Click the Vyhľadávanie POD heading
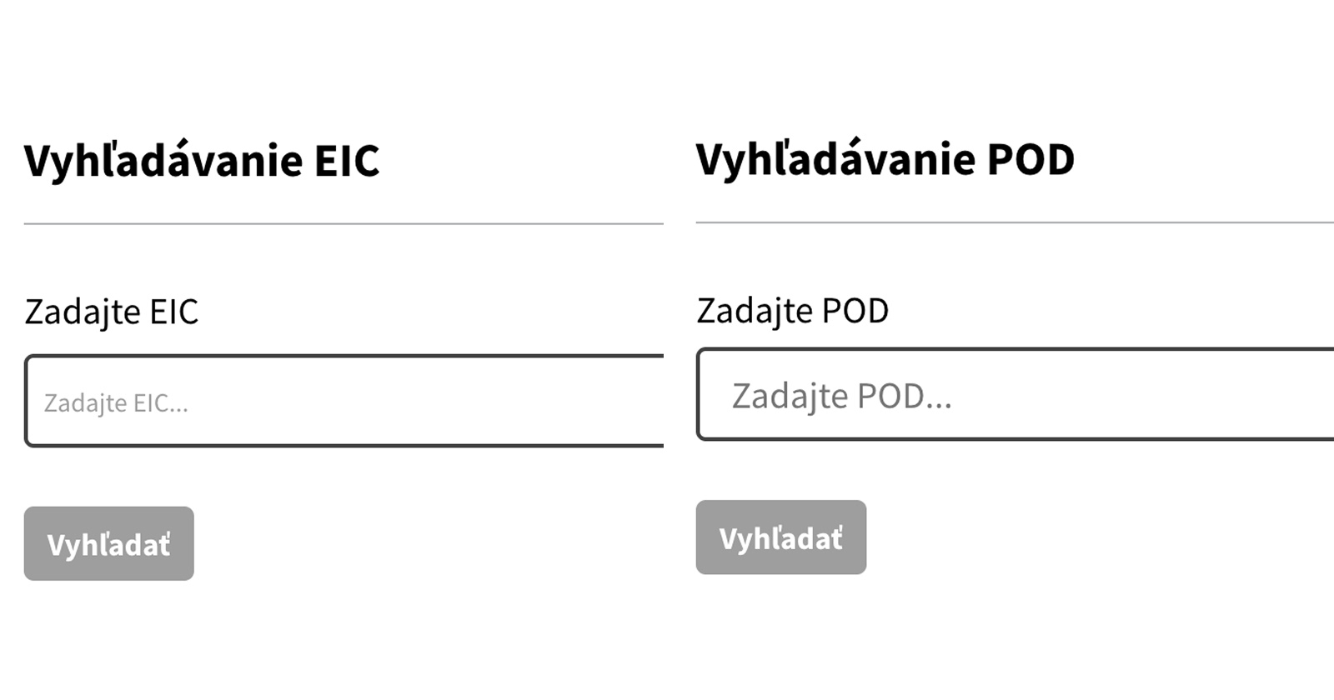This screenshot has width=1334, height=700. click(885, 158)
